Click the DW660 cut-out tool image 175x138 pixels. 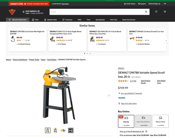point(132,39)
